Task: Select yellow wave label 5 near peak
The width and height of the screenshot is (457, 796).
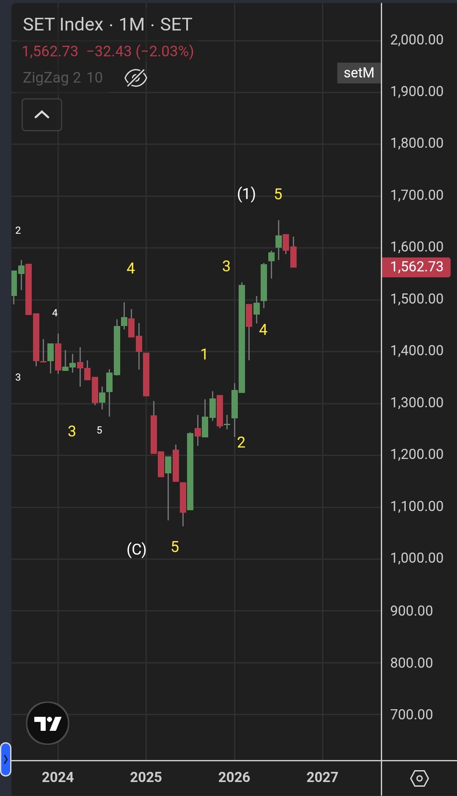Action: pyautogui.click(x=278, y=194)
